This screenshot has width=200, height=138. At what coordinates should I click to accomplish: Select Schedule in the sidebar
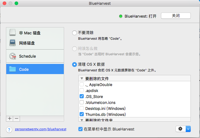35,56
